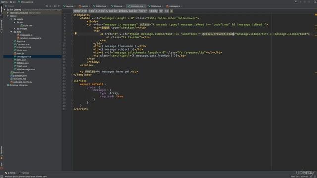Click the 'td' breadcrumb
Image resolution: width=317 pixels, height=178 pixels.
point(167,11)
